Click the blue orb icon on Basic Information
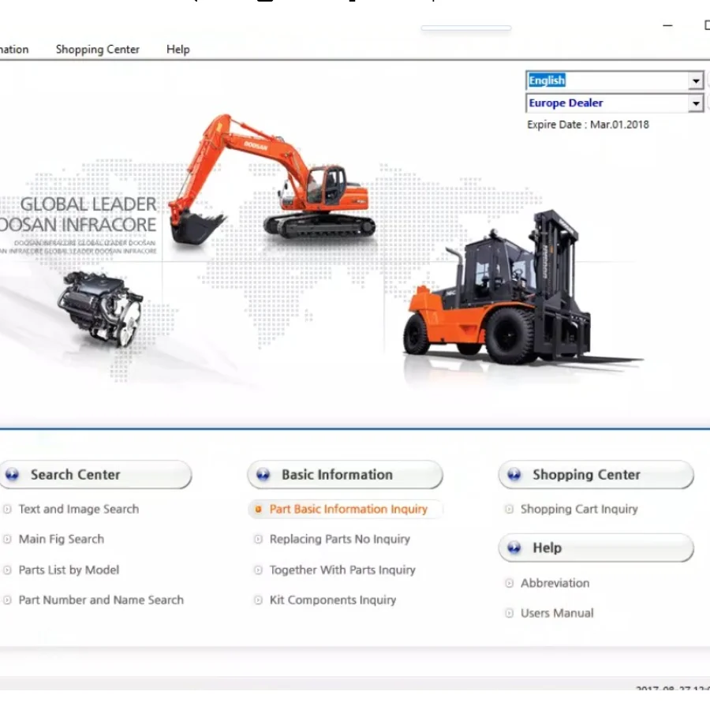Viewport: 710px width, 710px height. [x=263, y=475]
